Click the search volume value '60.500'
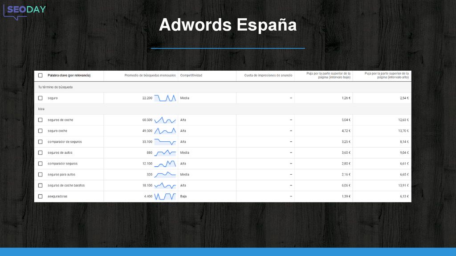The image size is (456, 256). tap(147, 120)
